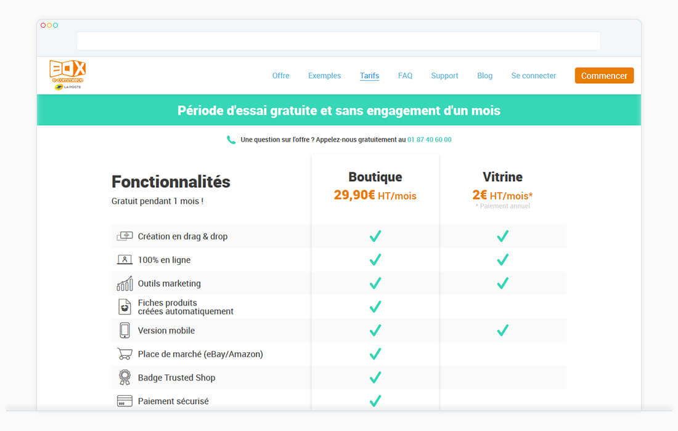Click the drag & drop creation icon
Viewport: 678px width, 431px height.
click(x=125, y=236)
